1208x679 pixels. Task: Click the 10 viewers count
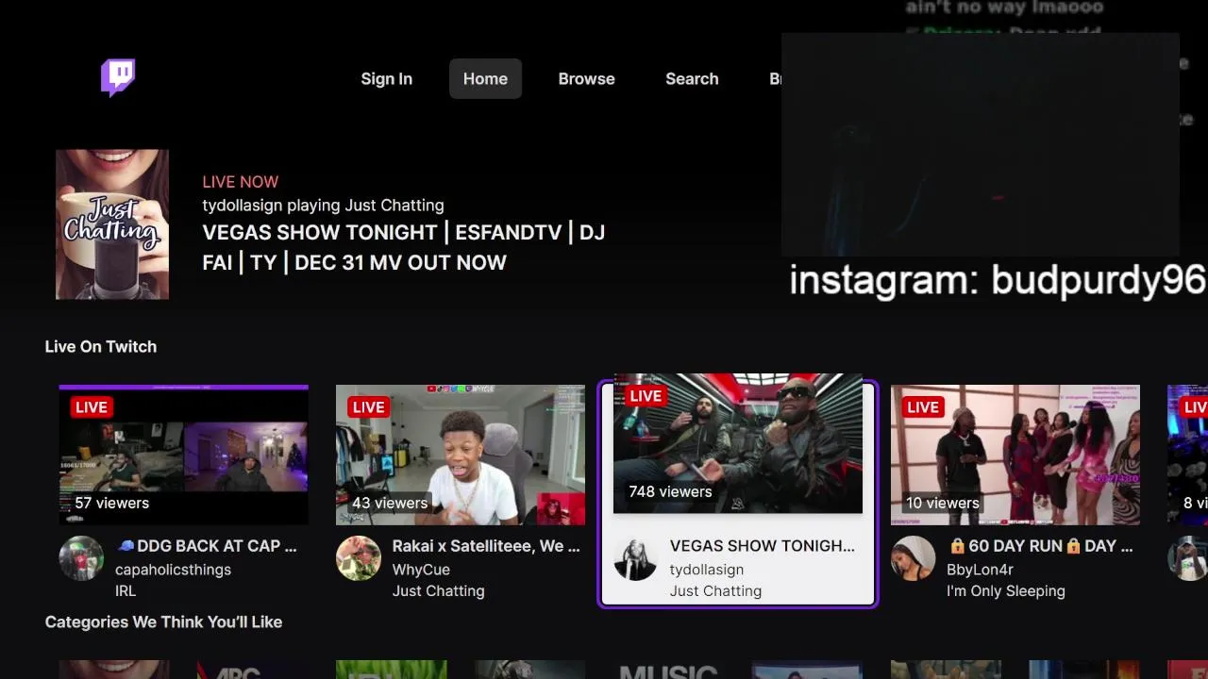click(x=943, y=503)
